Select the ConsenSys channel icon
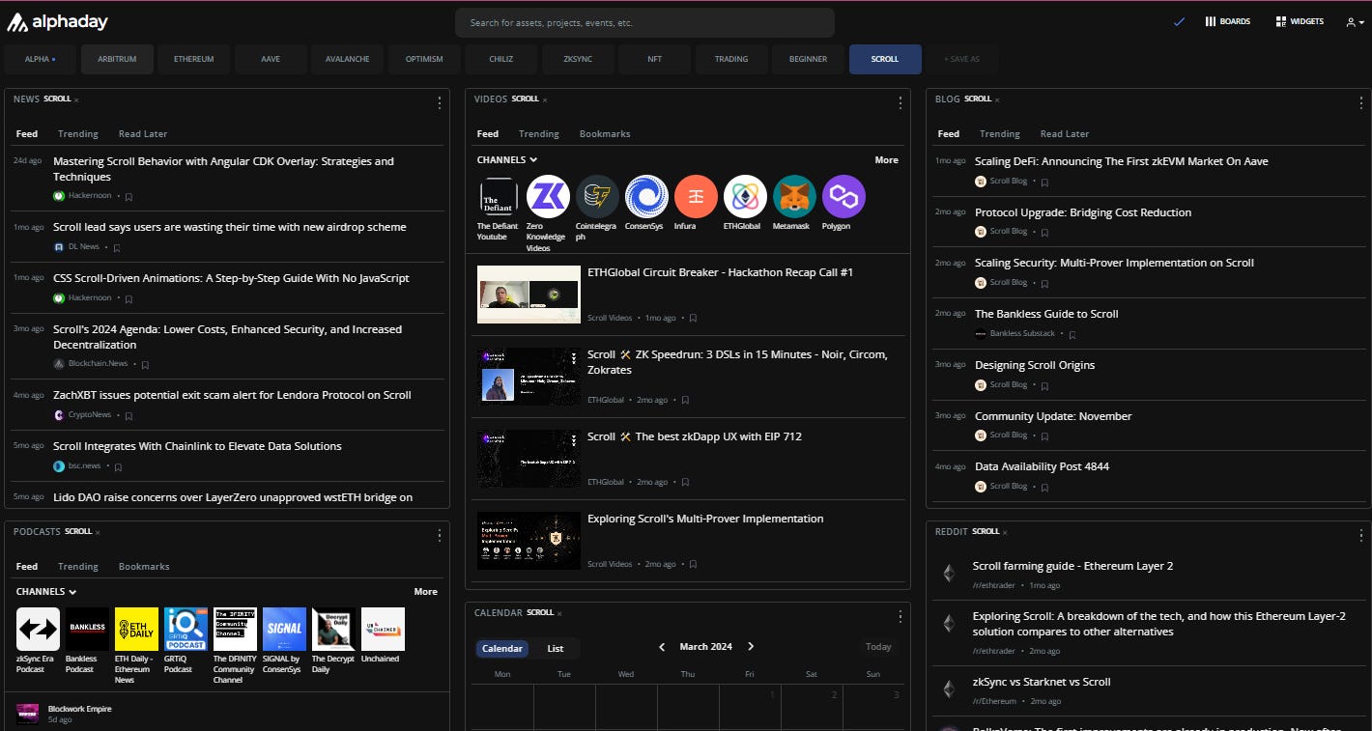This screenshot has width=1372, height=731. click(x=646, y=197)
